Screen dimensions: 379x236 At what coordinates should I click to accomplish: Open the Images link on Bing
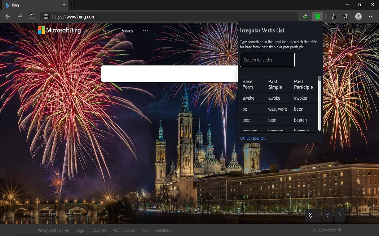106,31
